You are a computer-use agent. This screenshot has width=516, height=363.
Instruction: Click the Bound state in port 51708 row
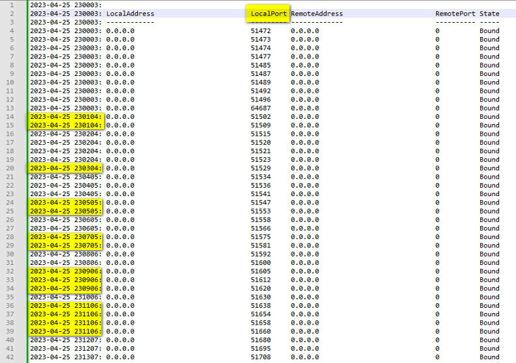pyautogui.click(x=489, y=357)
